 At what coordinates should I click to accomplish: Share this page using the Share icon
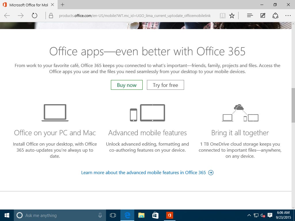coord(275,16)
